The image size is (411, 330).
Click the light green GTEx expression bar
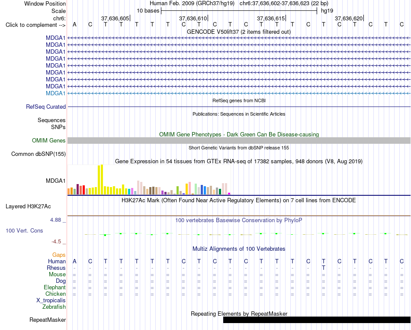click(196, 189)
